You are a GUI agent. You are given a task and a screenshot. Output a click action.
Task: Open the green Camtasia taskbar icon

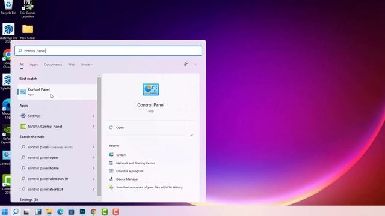[x=105, y=212]
